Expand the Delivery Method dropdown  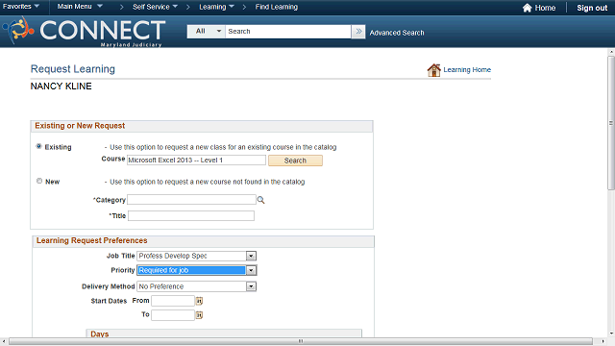(251, 286)
